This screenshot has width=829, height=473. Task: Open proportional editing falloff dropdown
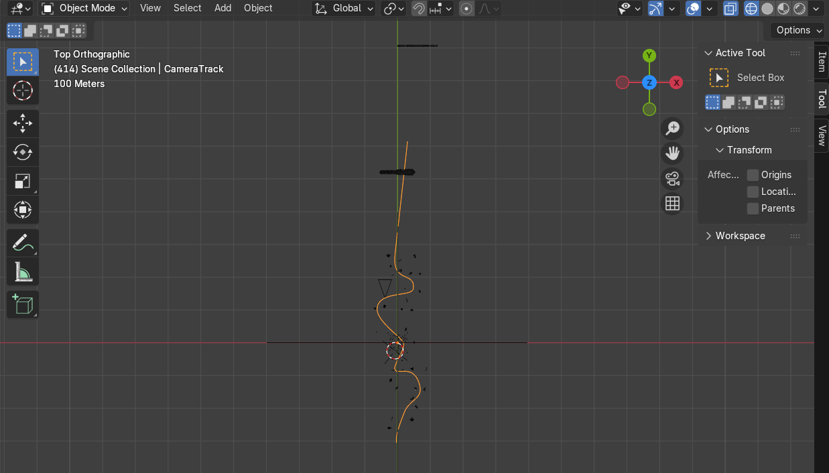pyautogui.click(x=489, y=9)
